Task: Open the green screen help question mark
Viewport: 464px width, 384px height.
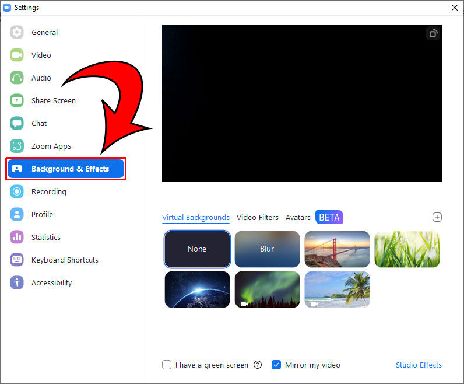Action: [x=258, y=365]
